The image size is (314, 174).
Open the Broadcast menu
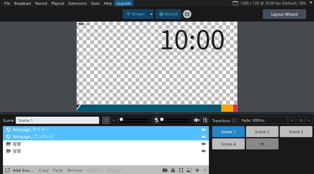23,3
